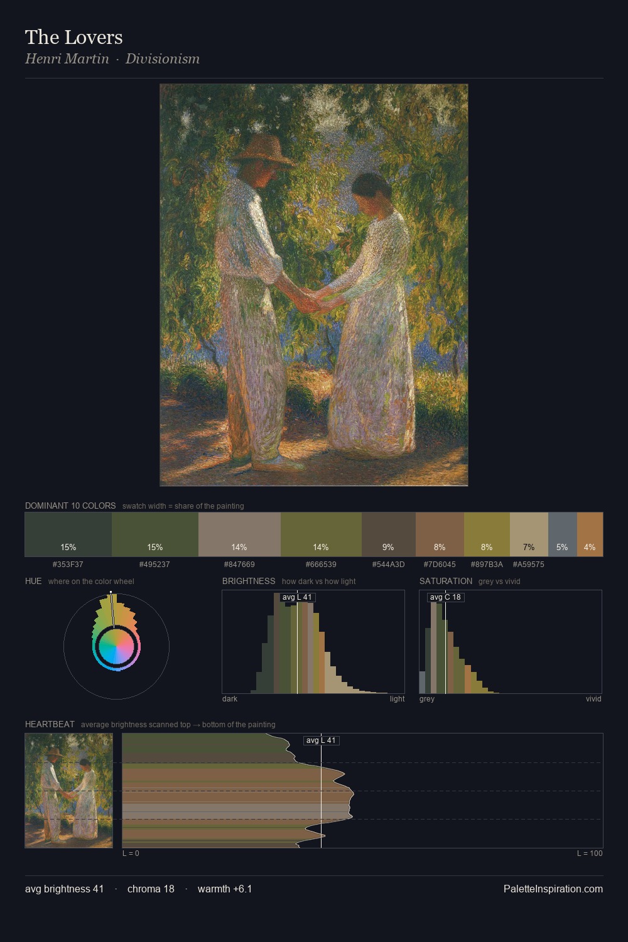Select the mustard #897B3A swatch
Screen dimensions: 628x942
click(487, 534)
